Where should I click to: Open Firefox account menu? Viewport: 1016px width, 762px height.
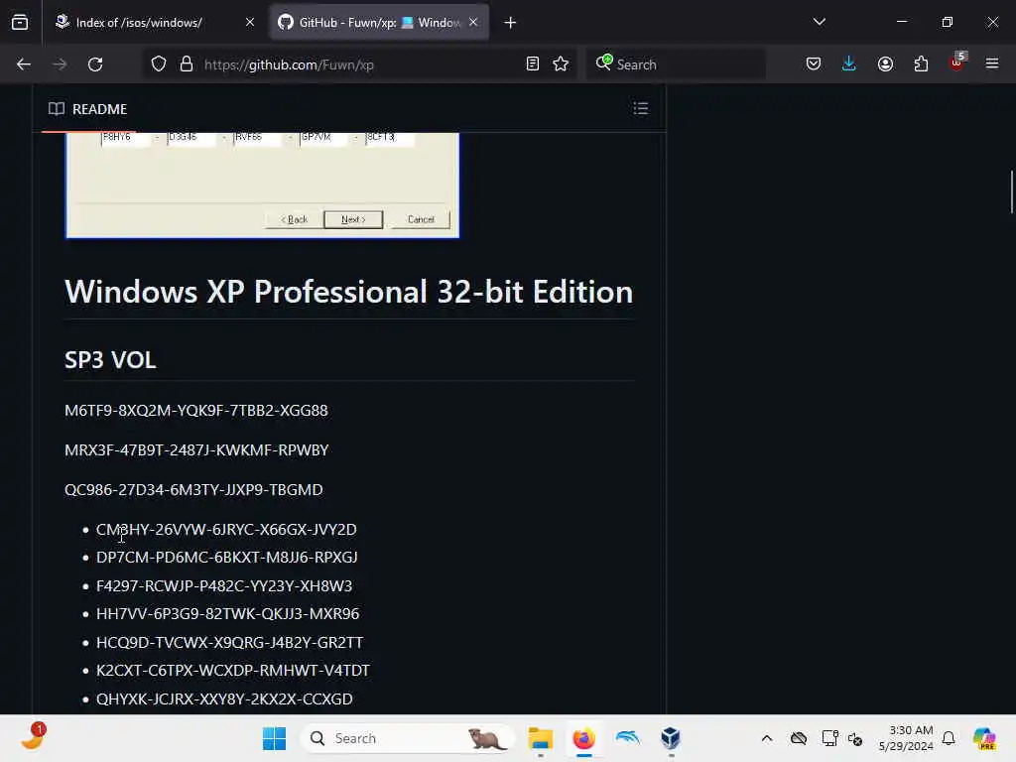885,63
